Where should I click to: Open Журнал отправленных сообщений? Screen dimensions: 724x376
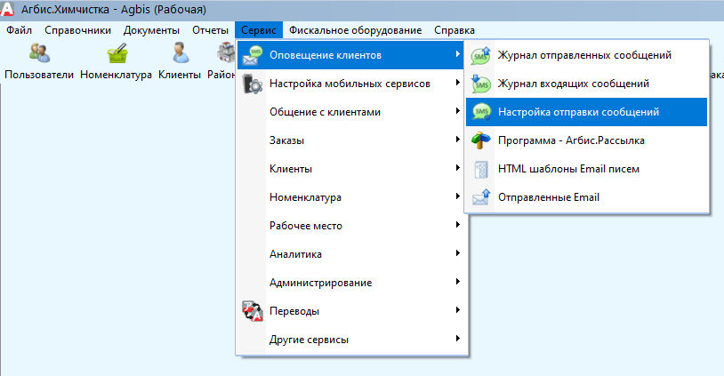pos(586,55)
